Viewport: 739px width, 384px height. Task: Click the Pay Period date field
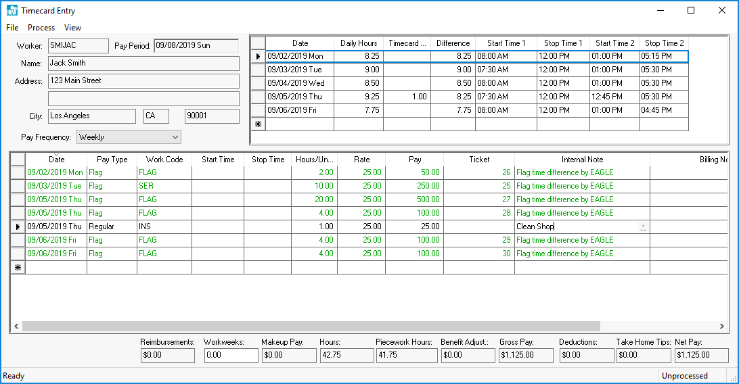point(196,46)
